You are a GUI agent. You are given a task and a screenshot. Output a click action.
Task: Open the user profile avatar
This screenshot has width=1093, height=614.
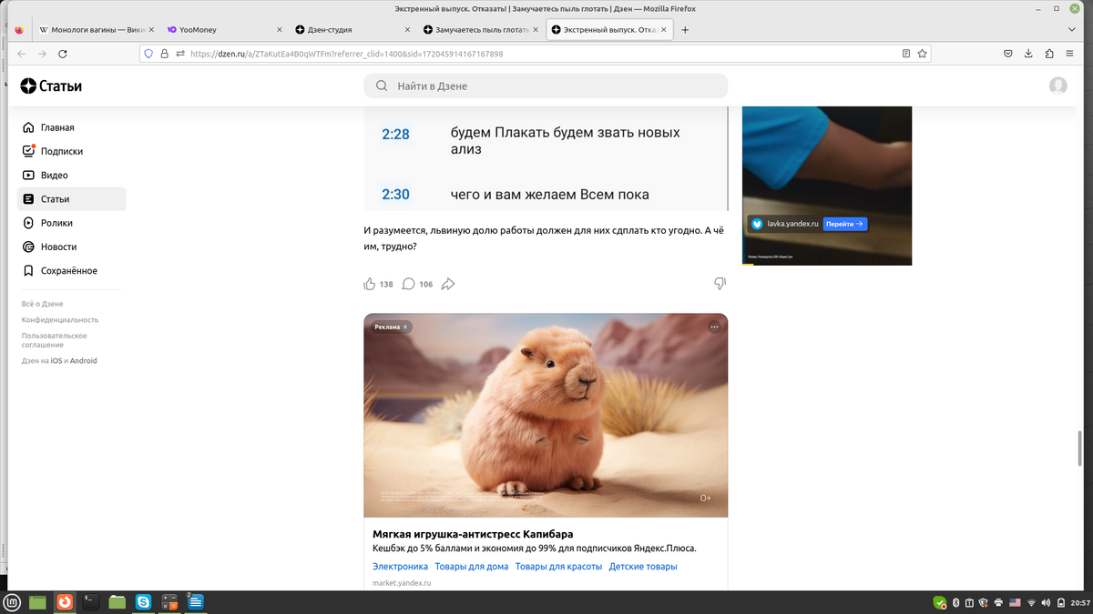pos(1057,86)
